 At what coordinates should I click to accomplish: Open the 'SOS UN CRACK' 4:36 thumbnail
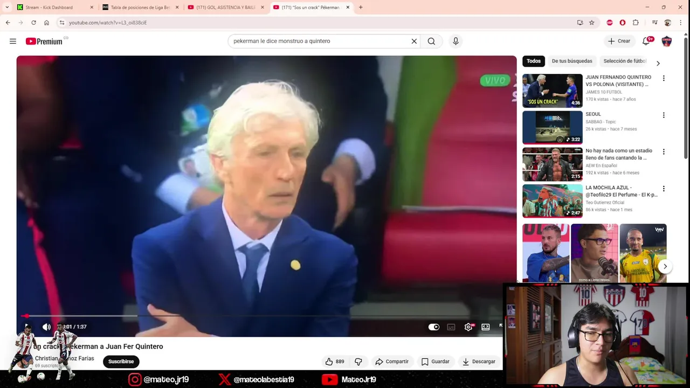[x=553, y=91]
